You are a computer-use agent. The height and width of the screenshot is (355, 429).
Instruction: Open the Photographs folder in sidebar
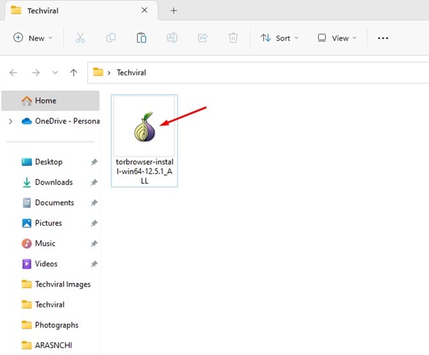50,325
